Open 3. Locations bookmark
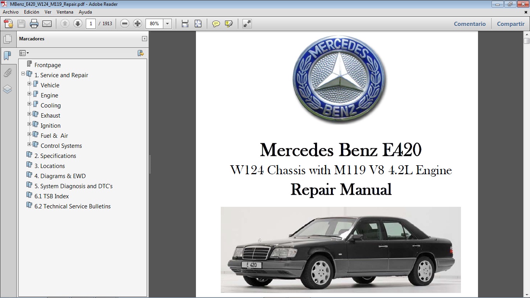 point(50,166)
